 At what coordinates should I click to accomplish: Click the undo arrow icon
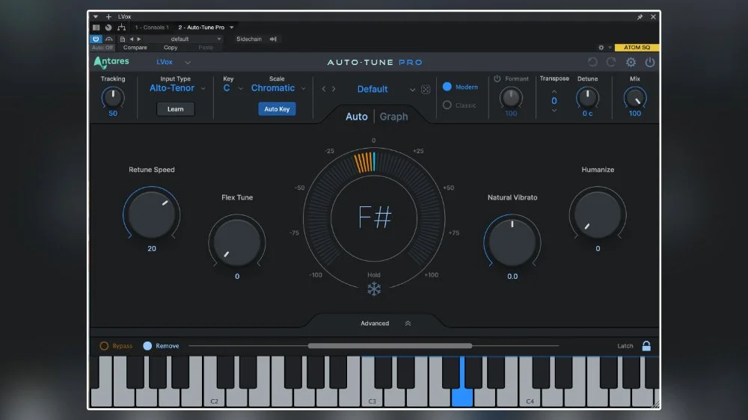tap(592, 62)
